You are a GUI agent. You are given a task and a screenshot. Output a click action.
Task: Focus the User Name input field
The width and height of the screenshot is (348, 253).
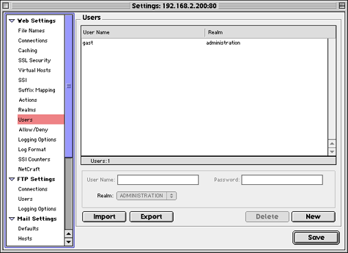point(158,180)
